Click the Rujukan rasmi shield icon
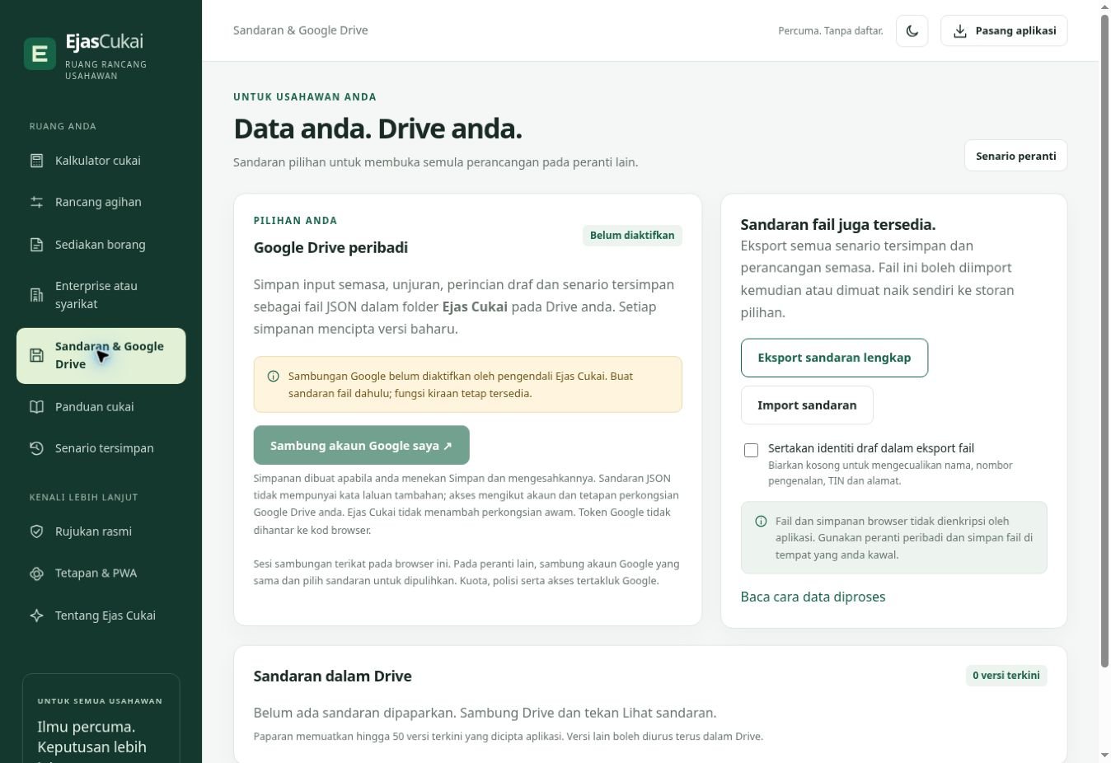This screenshot has height=763, width=1111. tap(36, 531)
